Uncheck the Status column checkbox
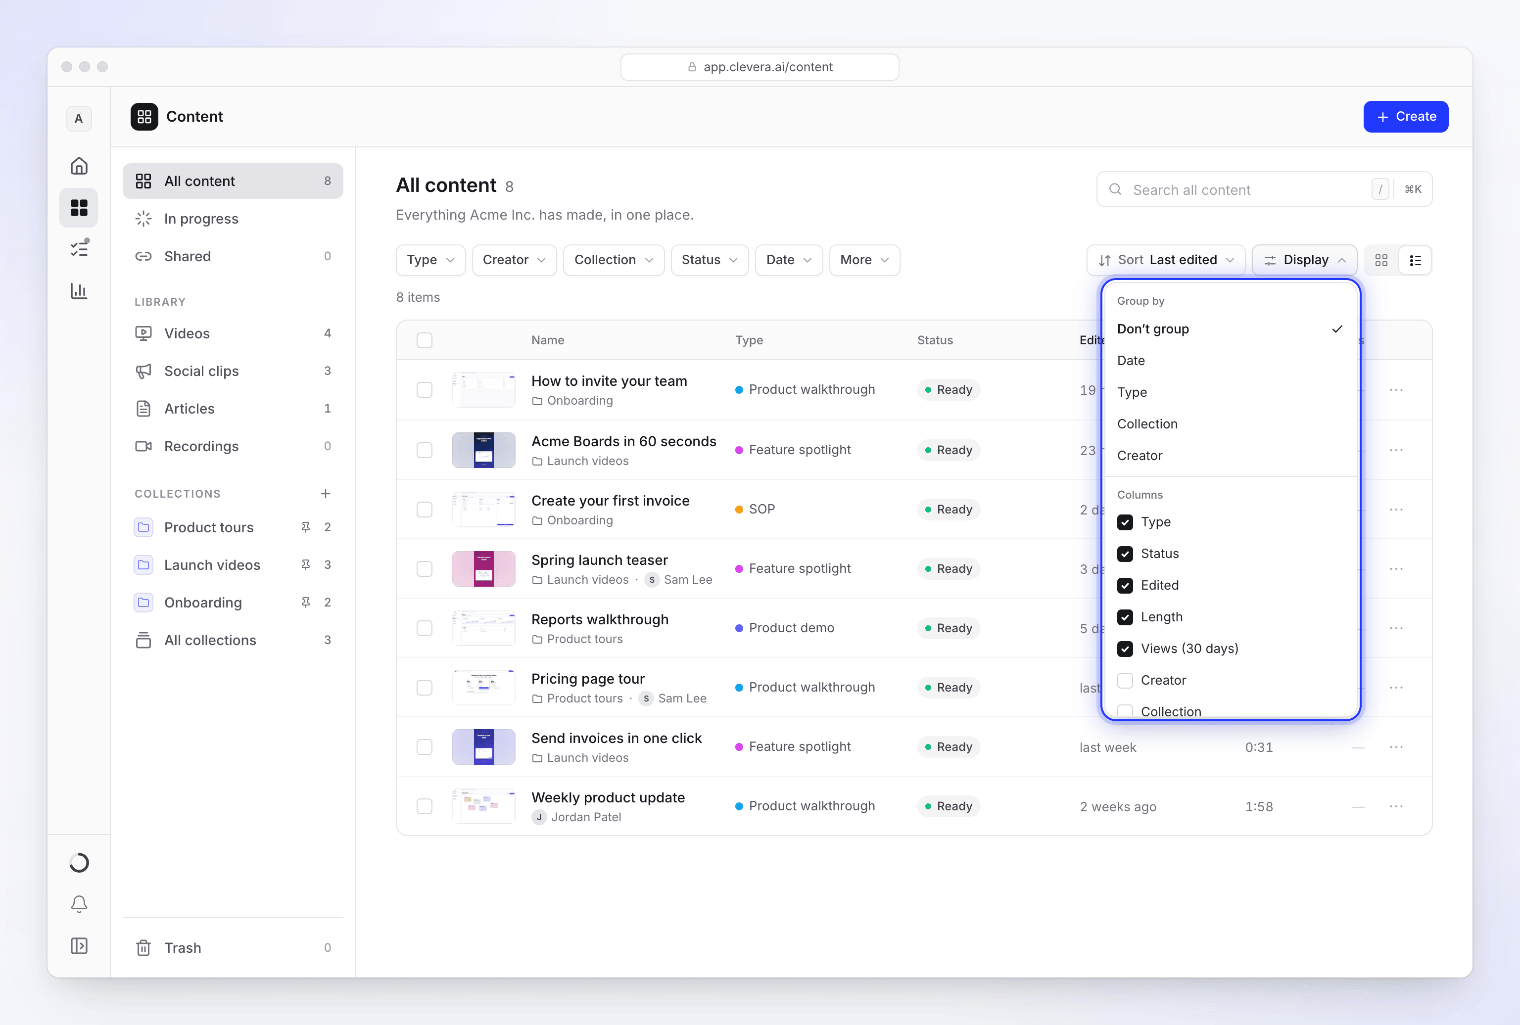Image resolution: width=1520 pixels, height=1025 pixels. pos(1125,554)
